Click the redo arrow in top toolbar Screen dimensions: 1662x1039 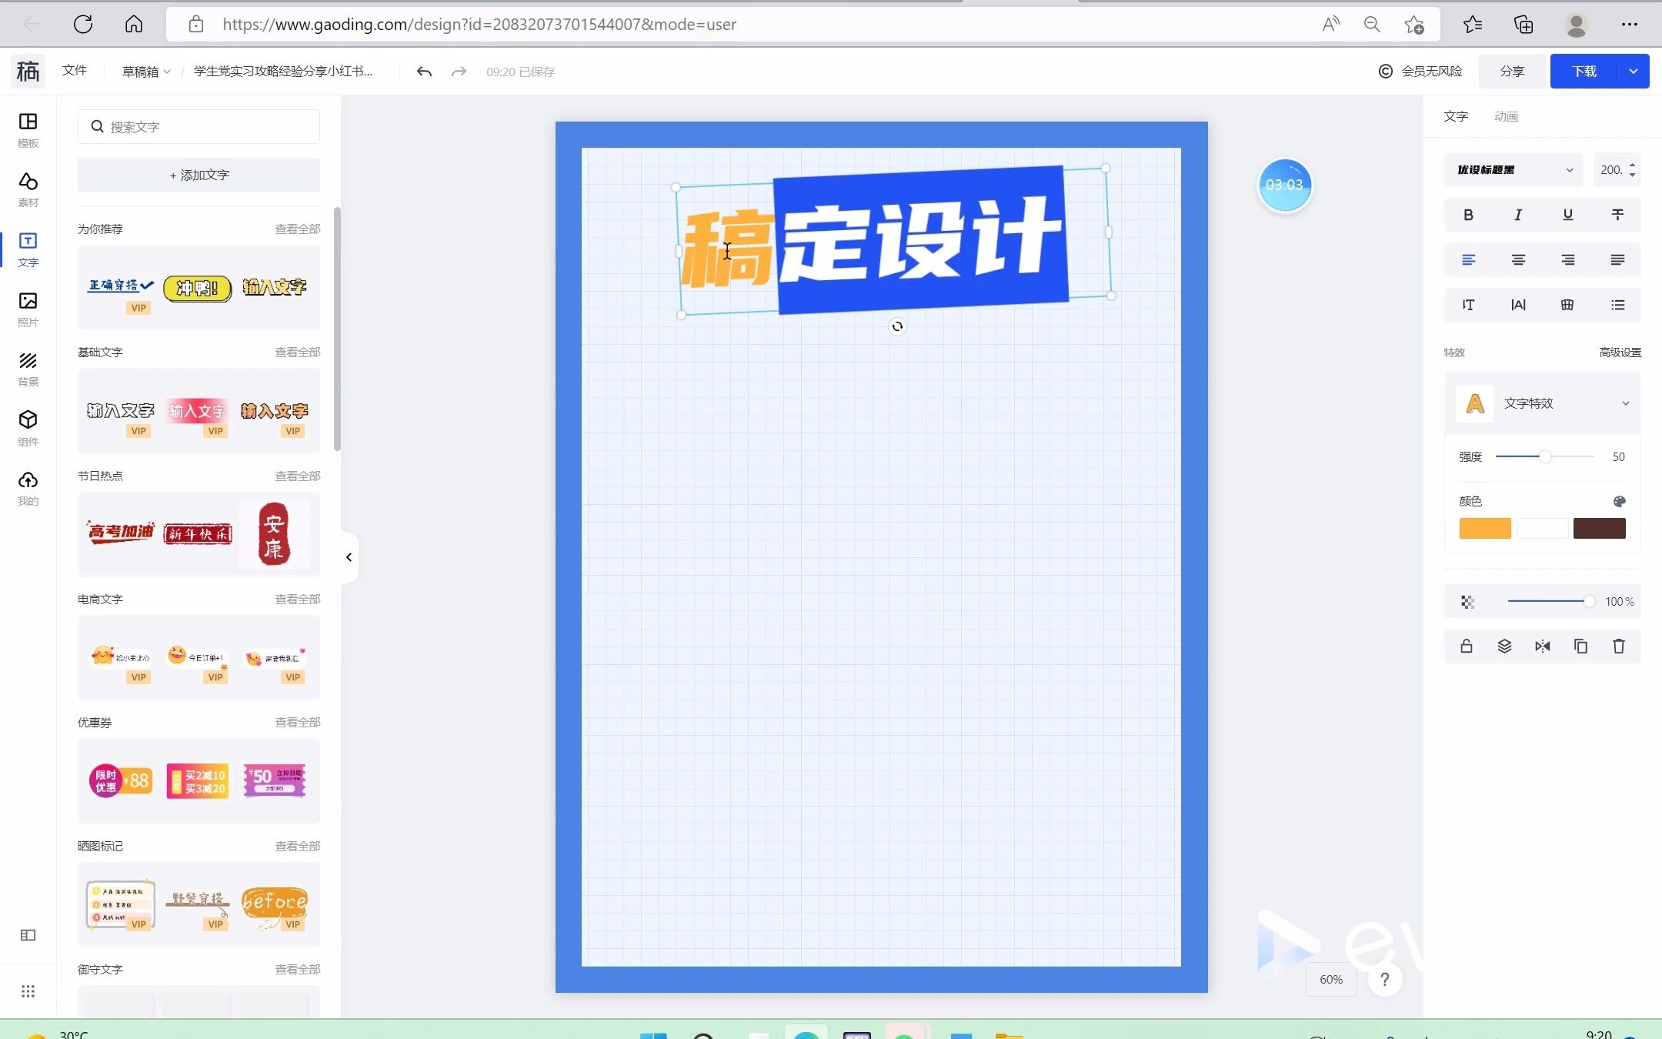(459, 72)
